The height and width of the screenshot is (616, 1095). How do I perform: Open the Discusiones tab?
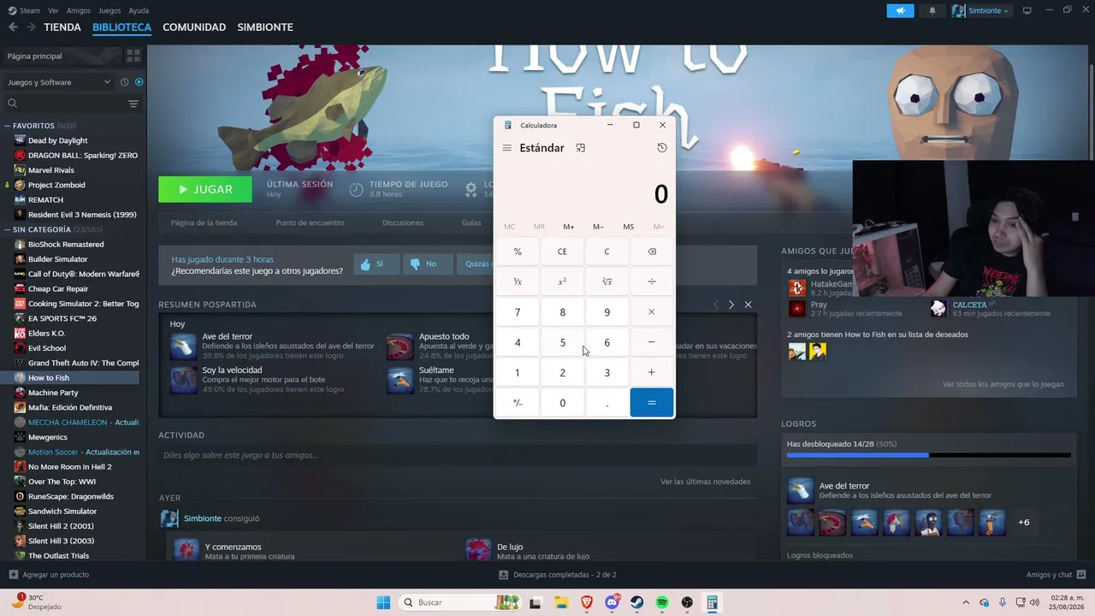point(403,222)
